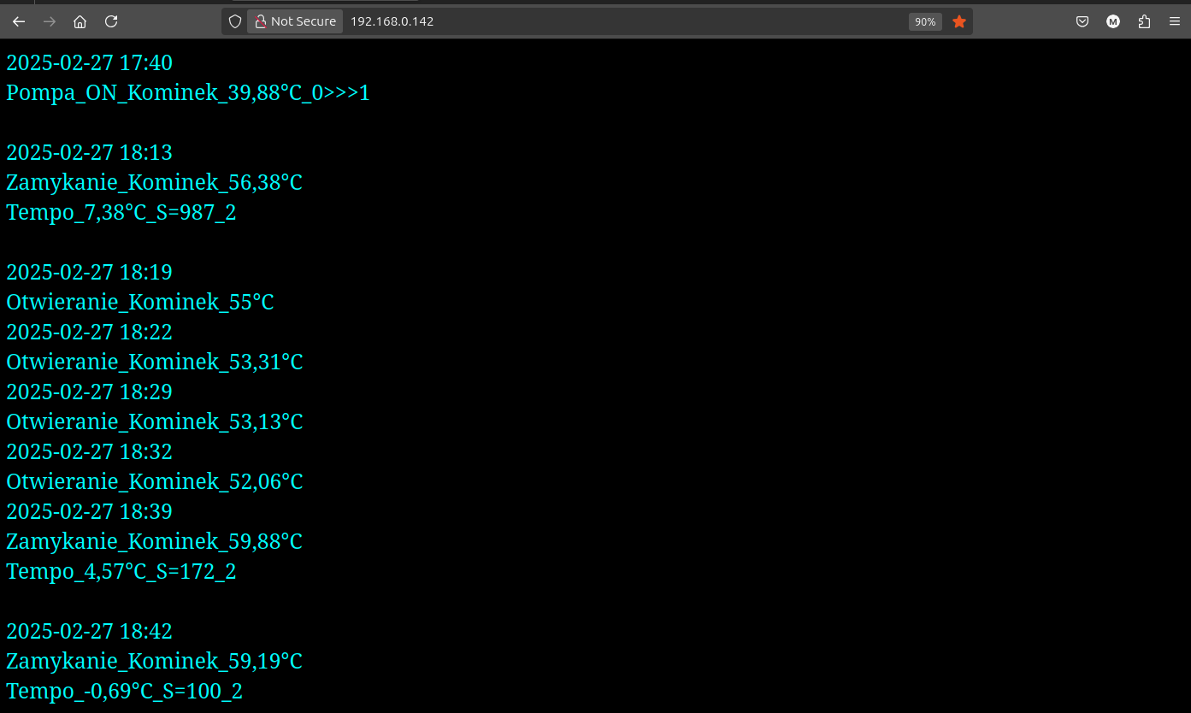Viewport: 1191px width, 713px height.
Task: Open the tracking protection shield panel
Action: pyautogui.click(x=235, y=21)
